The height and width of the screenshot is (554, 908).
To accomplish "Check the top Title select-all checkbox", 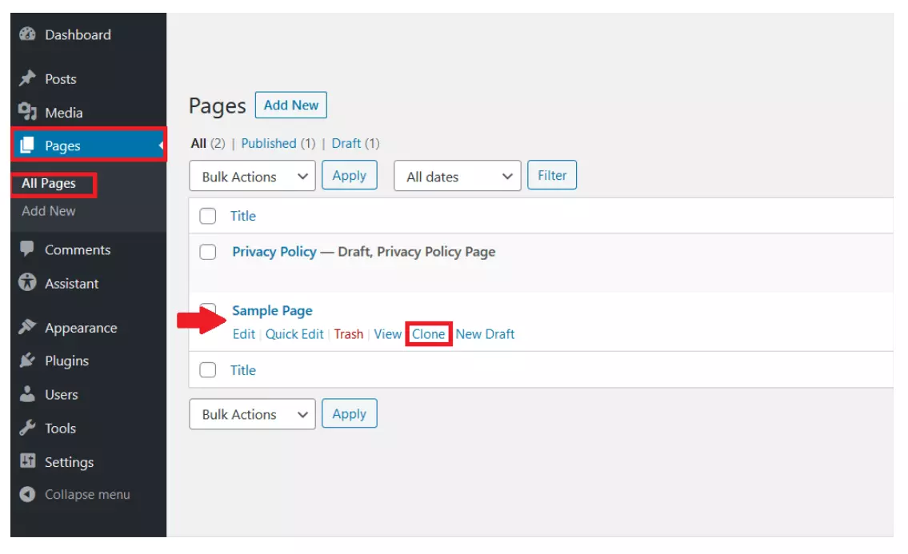I will [x=207, y=216].
